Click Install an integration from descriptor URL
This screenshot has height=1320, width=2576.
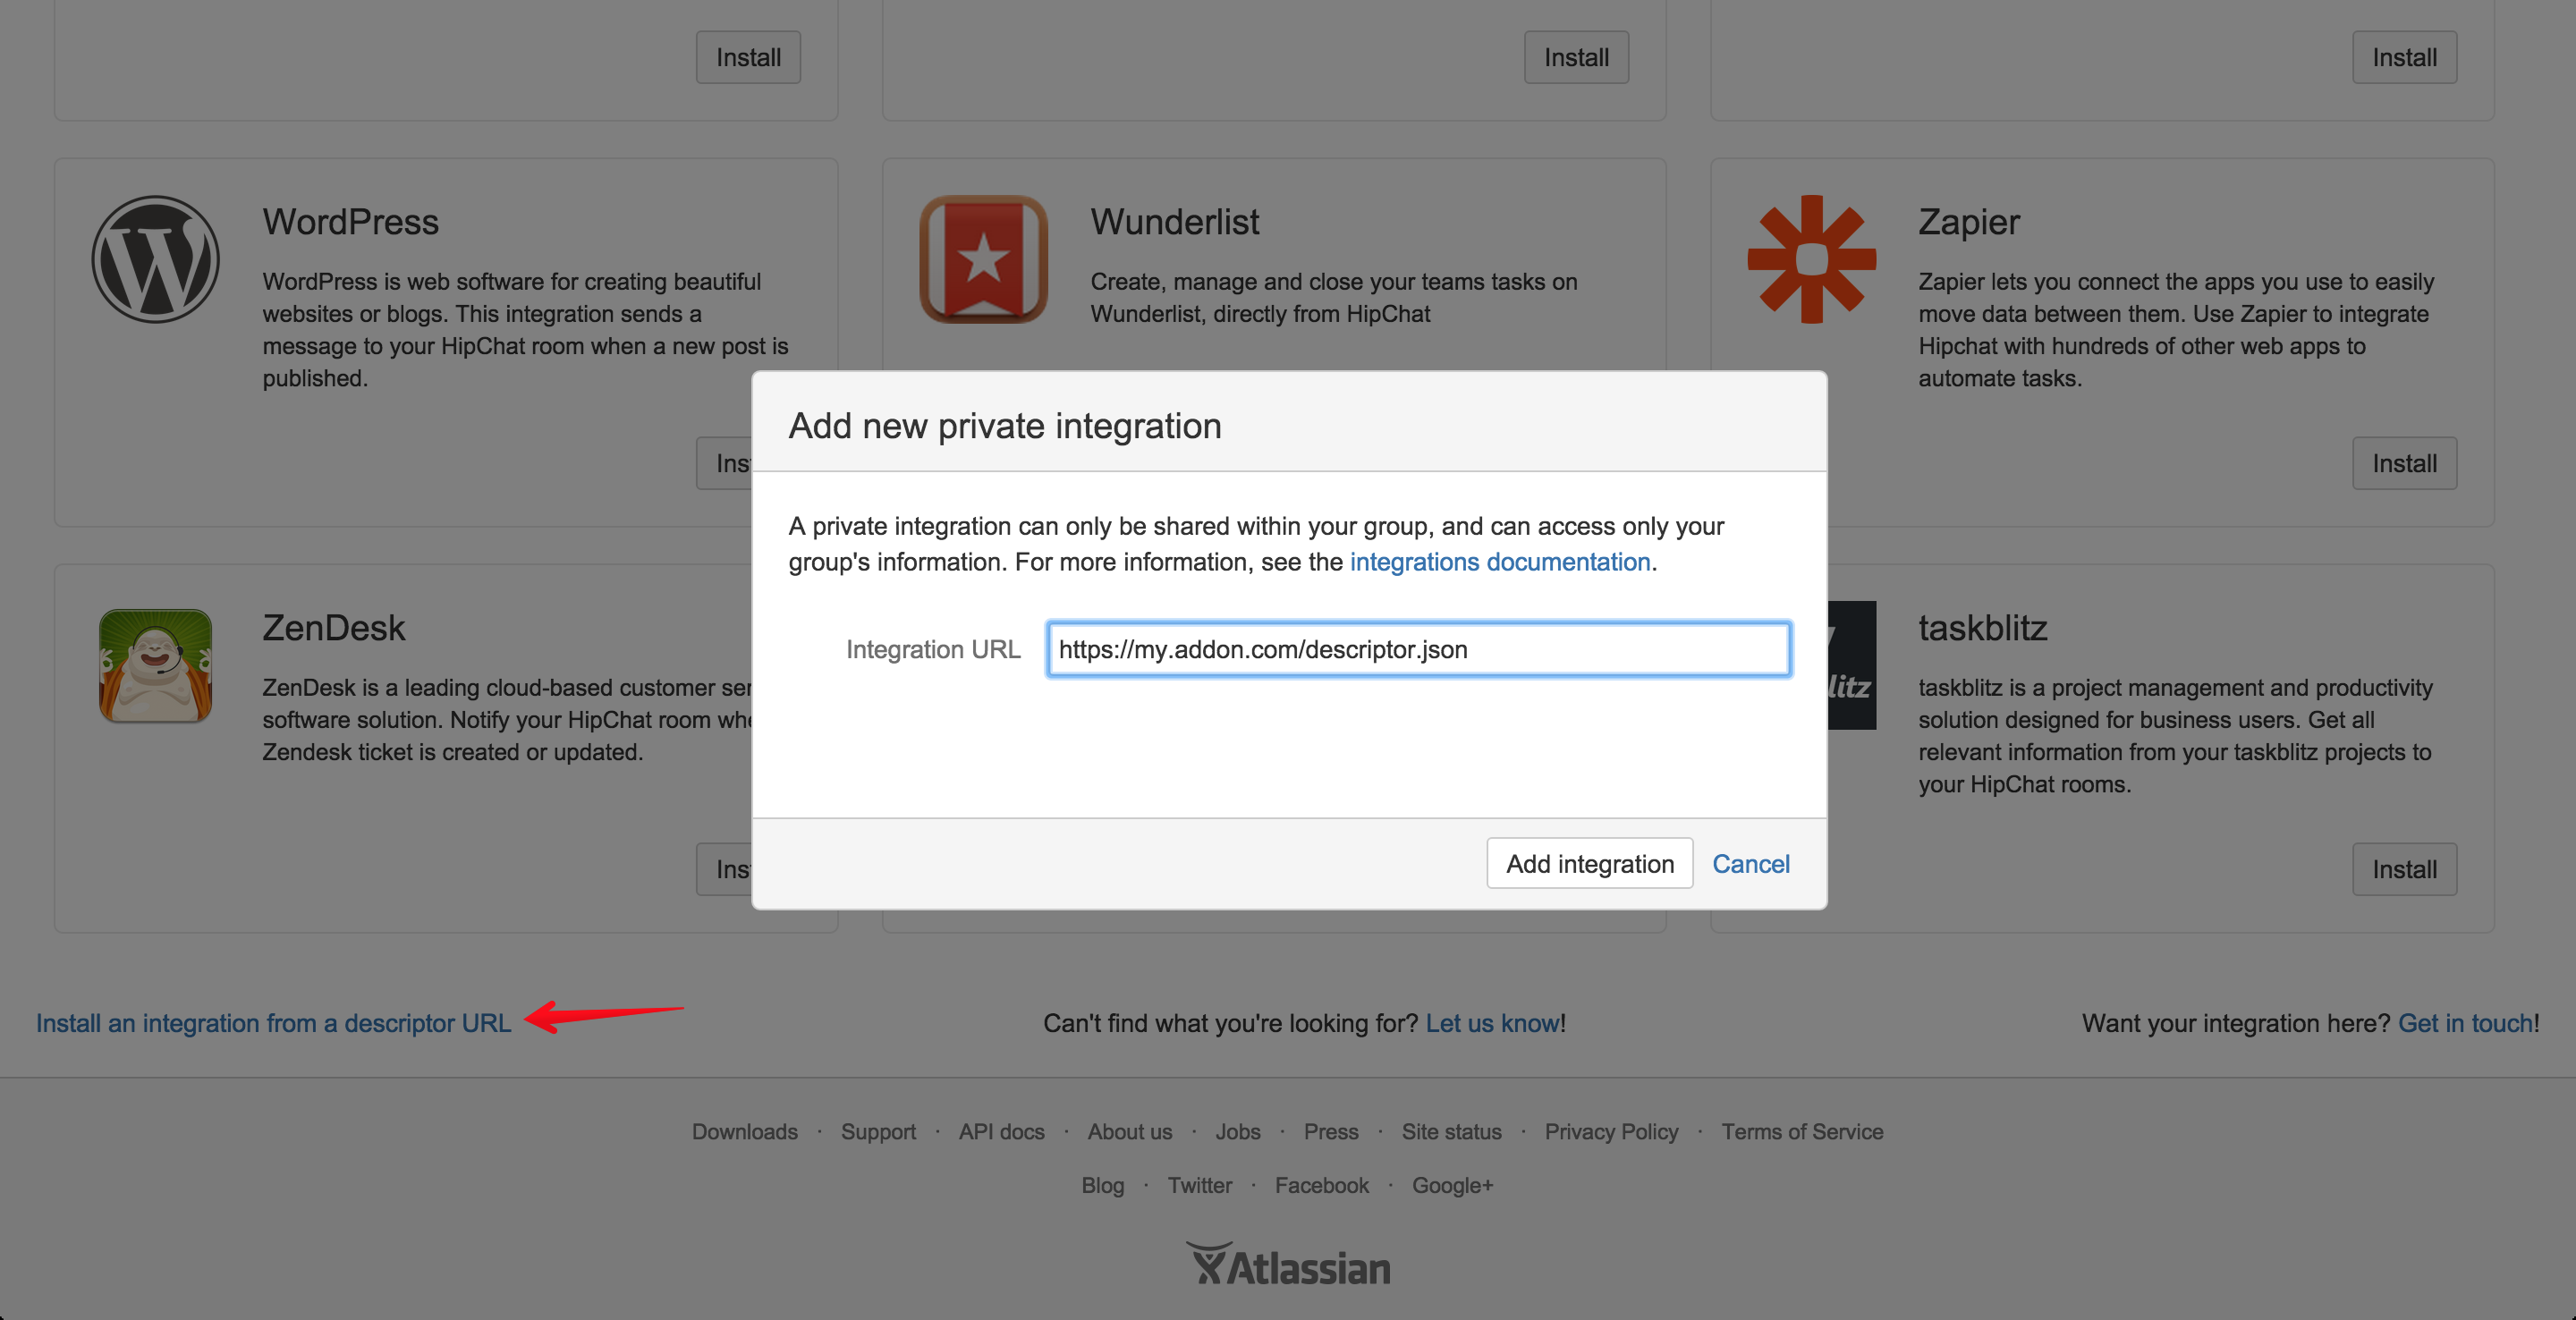tap(273, 1023)
